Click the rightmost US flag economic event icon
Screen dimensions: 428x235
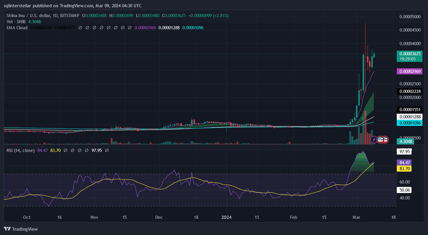tap(385, 140)
